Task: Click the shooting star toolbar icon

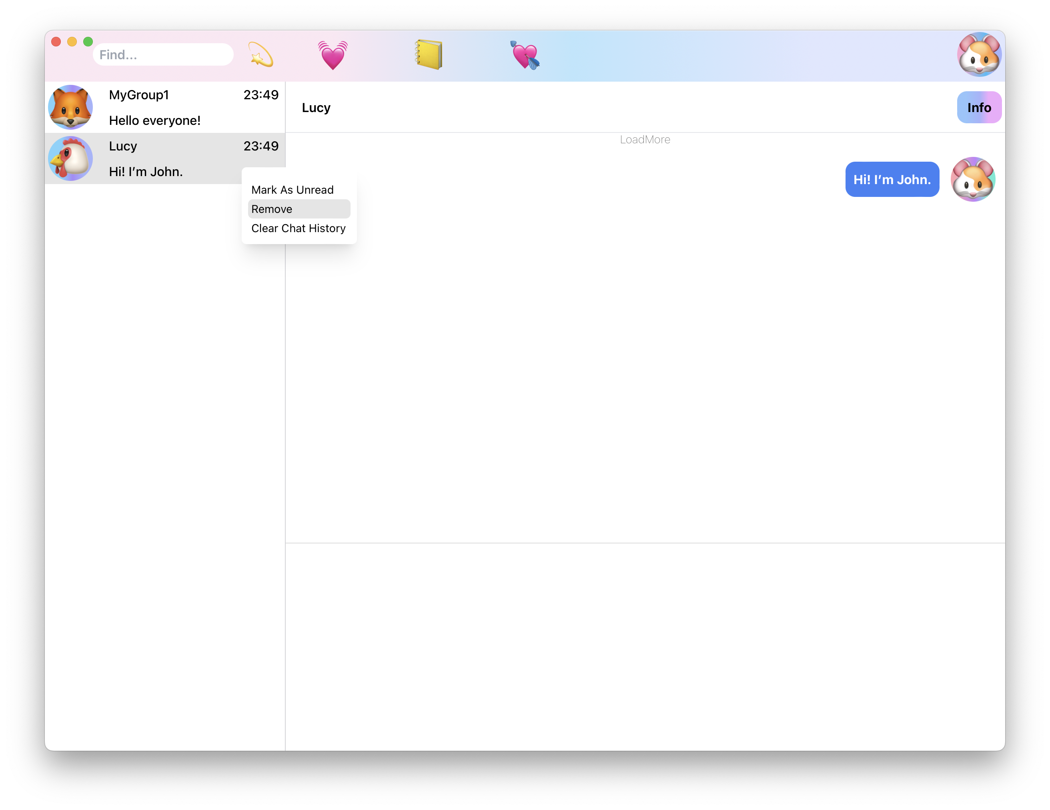Action: coord(260,54)
